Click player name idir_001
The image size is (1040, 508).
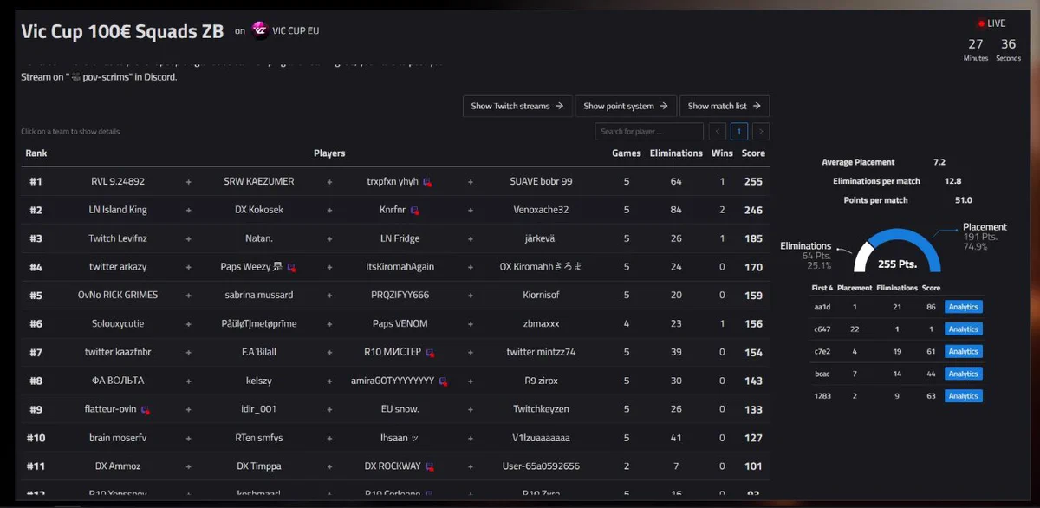(x=258, y=409)
